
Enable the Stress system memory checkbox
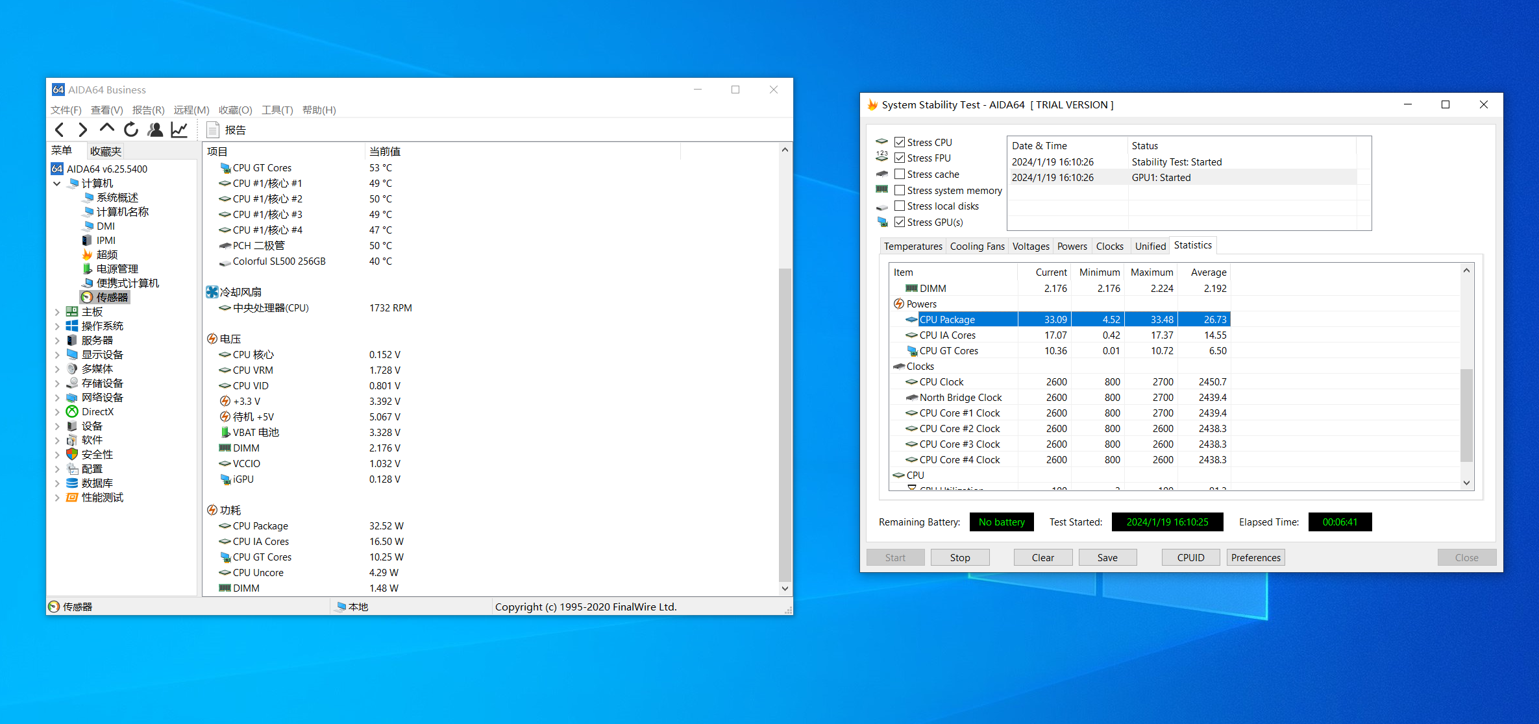coord(900,191)
